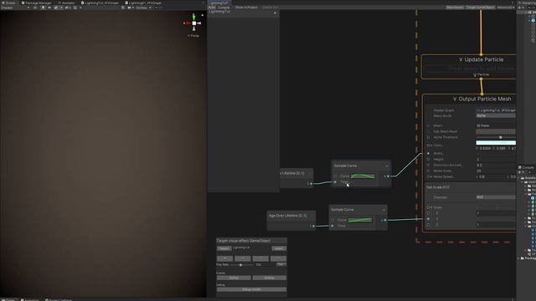
Task: Open the Gizmos dropdown in Scene toolbar
Action: pyautogui.click(x=143, y=8)
